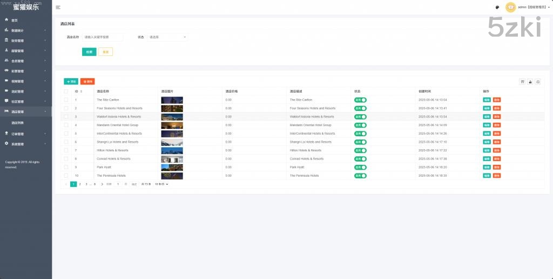Open 首页 home in the sidebar
This screenshot has height=279, width=553.
15,20
